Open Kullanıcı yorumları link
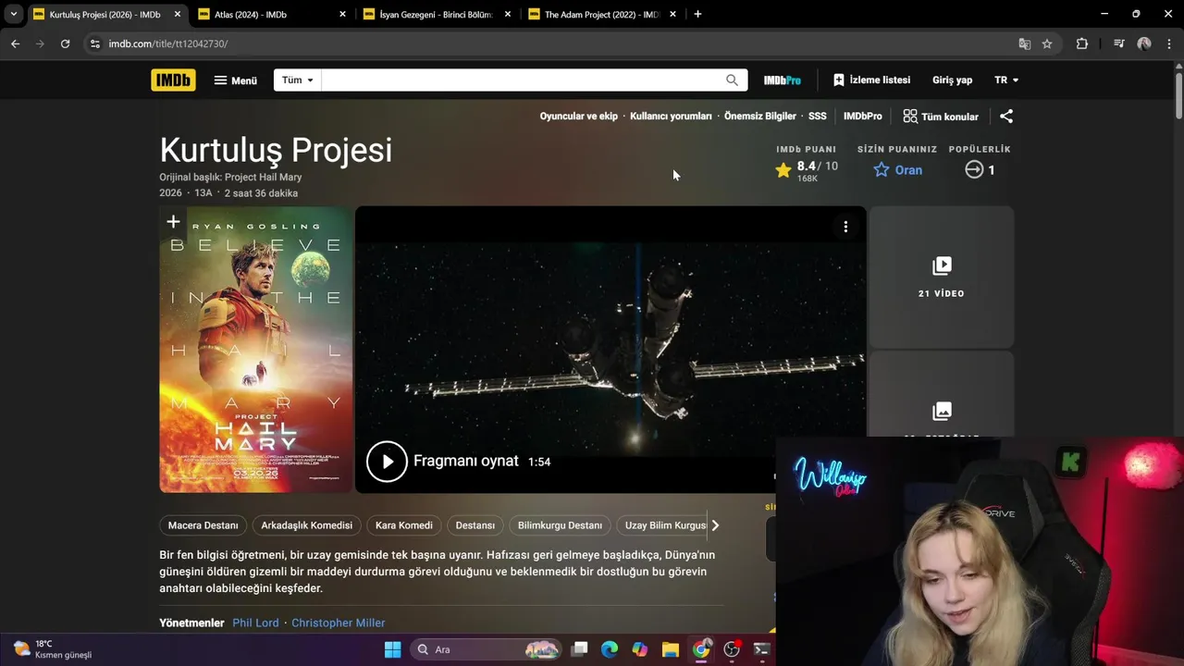The width and height of the screenshot is (1184, 666). pos(671,117)
